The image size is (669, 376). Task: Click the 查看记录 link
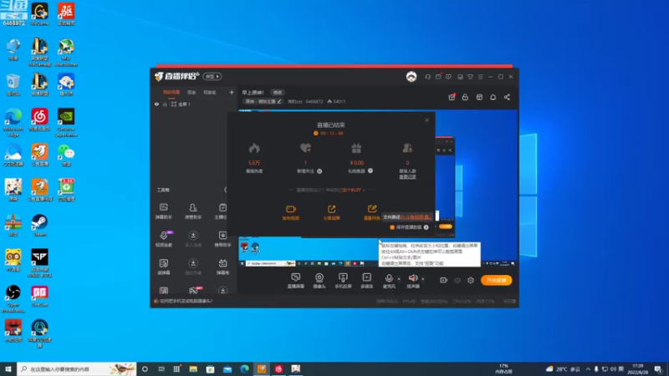(407, 177)
